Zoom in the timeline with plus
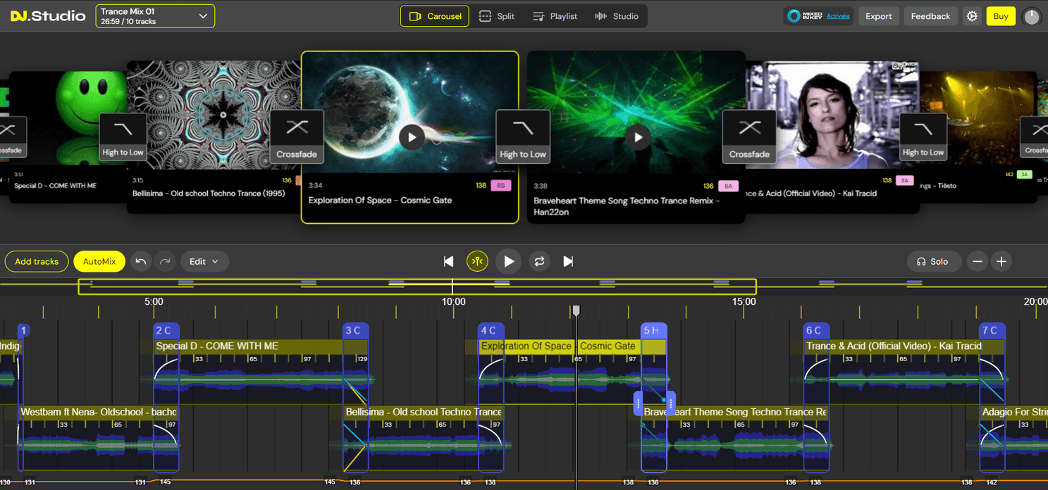This screenshot has width=1048, height=490. click(1001, 261)
